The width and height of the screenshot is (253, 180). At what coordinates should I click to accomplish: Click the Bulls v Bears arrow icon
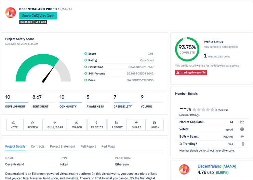pyautogui.click(x=242, y=137)
